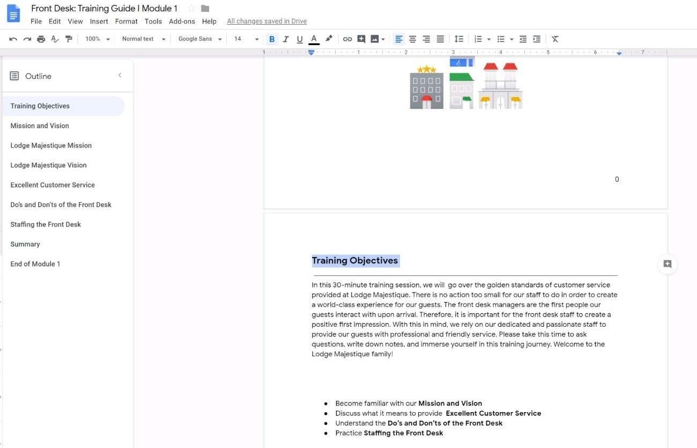Select the Paint format roller tool
This screenshot has width=697, height=448.
pyautogui.click(x=69, y=39)
